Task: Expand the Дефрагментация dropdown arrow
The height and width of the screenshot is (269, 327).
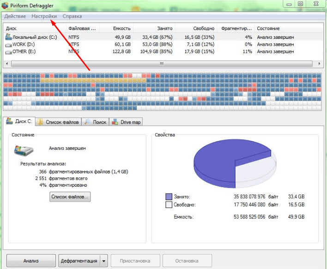Action: point(103,261)
